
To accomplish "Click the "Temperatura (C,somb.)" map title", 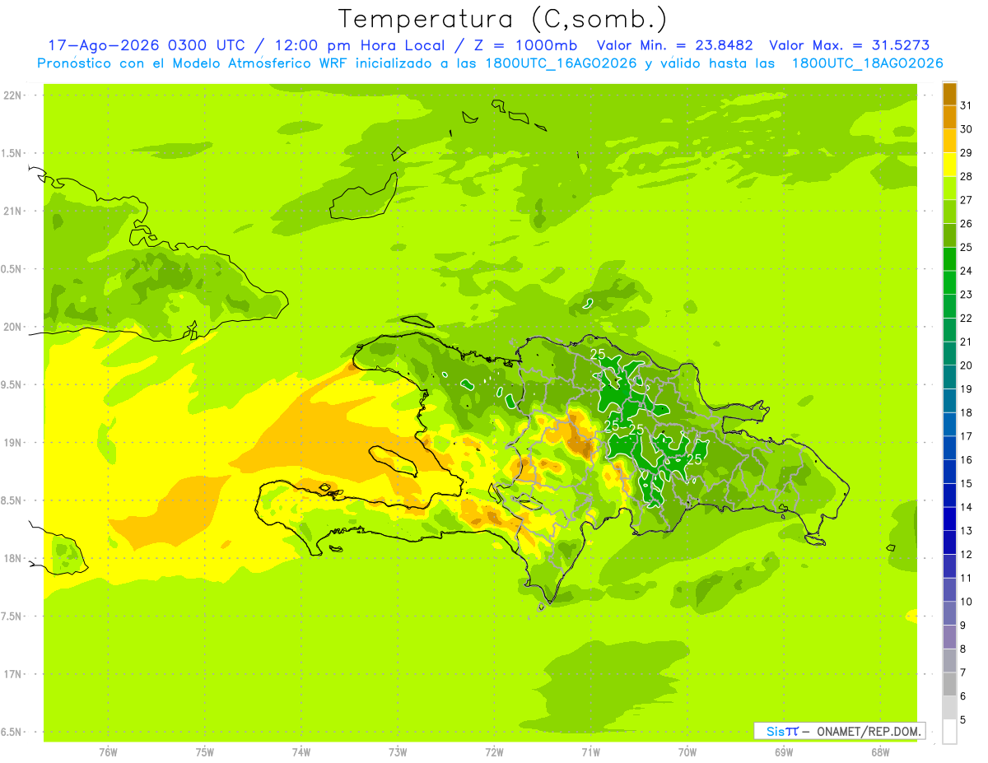I will tap(502, 19).
